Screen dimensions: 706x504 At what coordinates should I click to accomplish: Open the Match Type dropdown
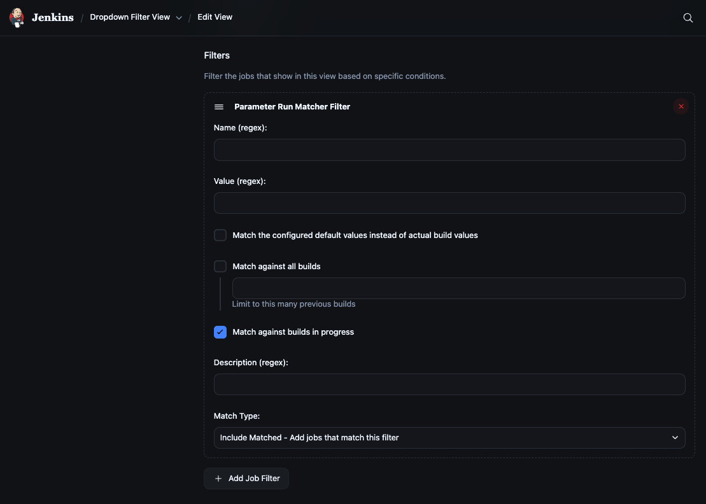tap(449, 437)
